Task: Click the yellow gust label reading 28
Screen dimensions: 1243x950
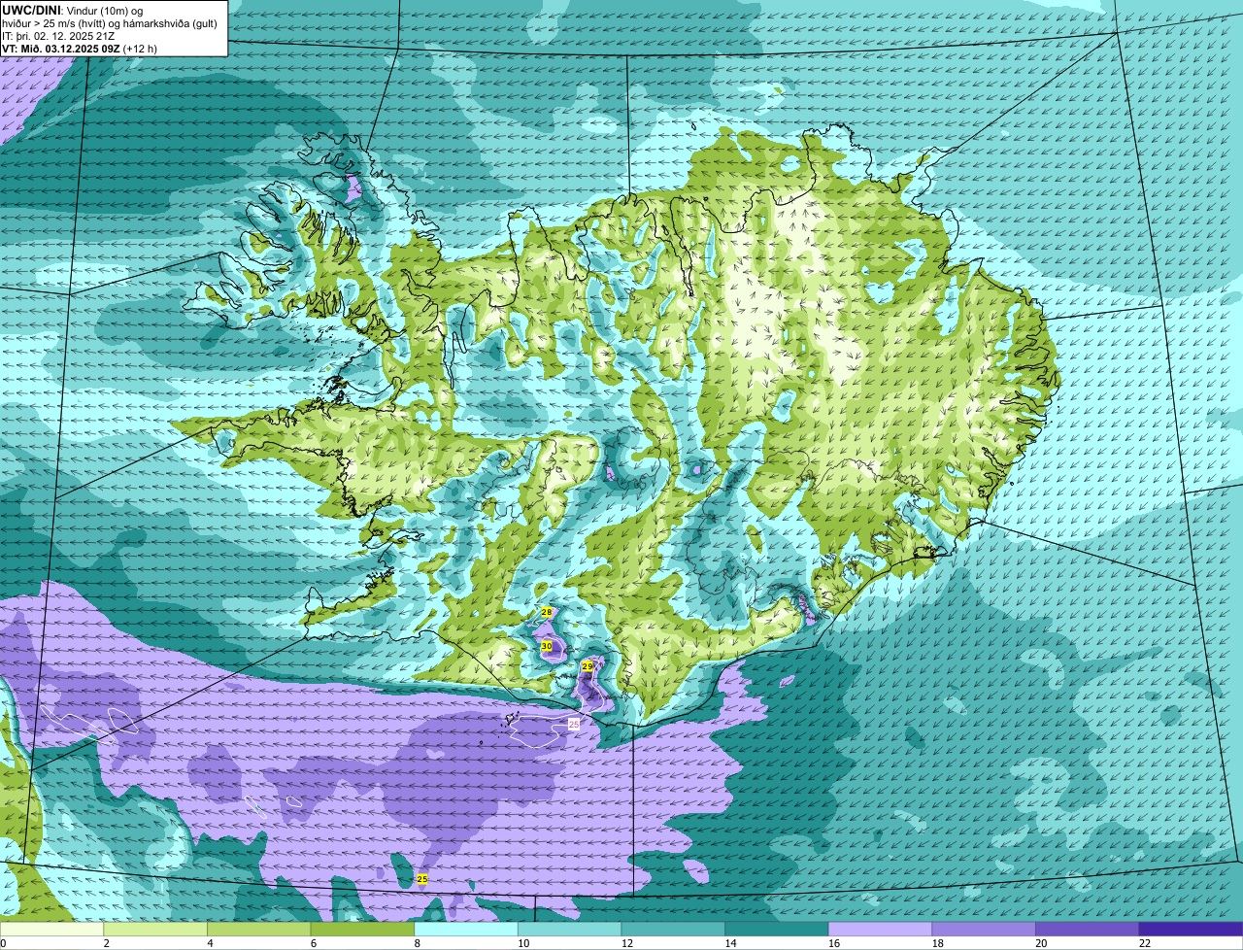Action: 547,613
